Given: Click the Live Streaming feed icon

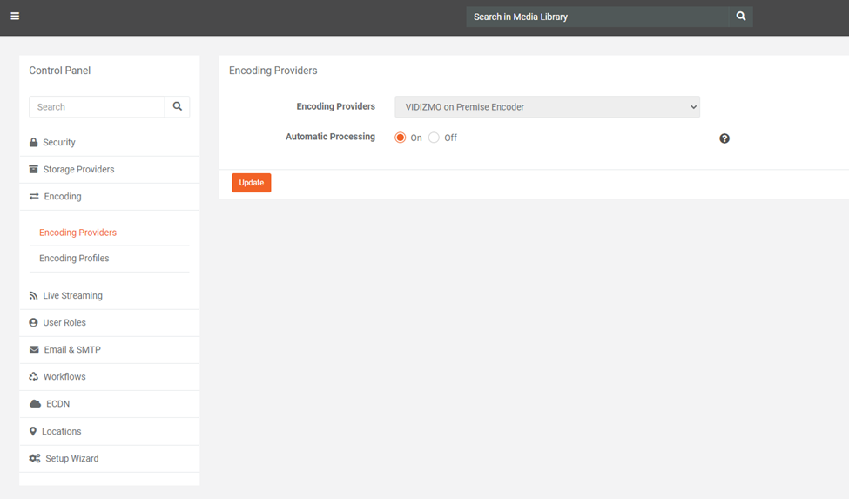Looking at the screenshot, I should pos(33,296).
